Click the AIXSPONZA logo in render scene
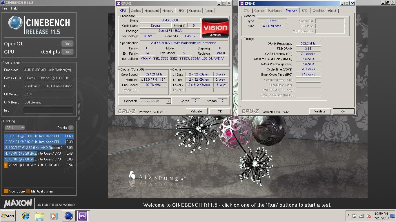Screen dimensions: 396x222 pyautogui.click(x=157, y=176)
